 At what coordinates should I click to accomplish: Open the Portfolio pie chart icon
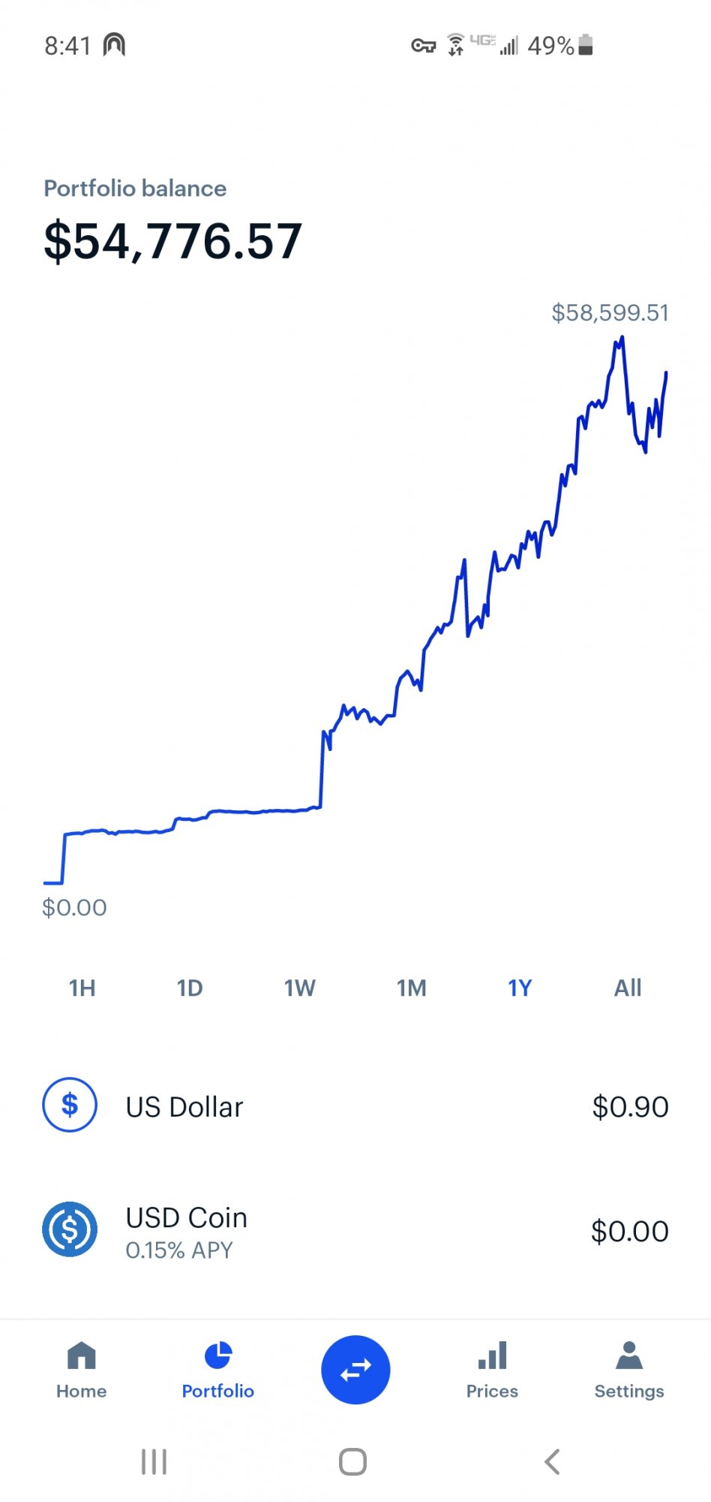218,1356
